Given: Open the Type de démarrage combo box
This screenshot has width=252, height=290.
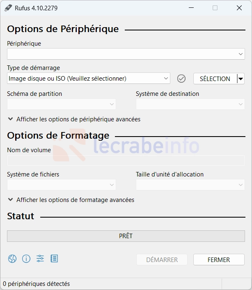Looking at the screenshot, I should (88, 79).
